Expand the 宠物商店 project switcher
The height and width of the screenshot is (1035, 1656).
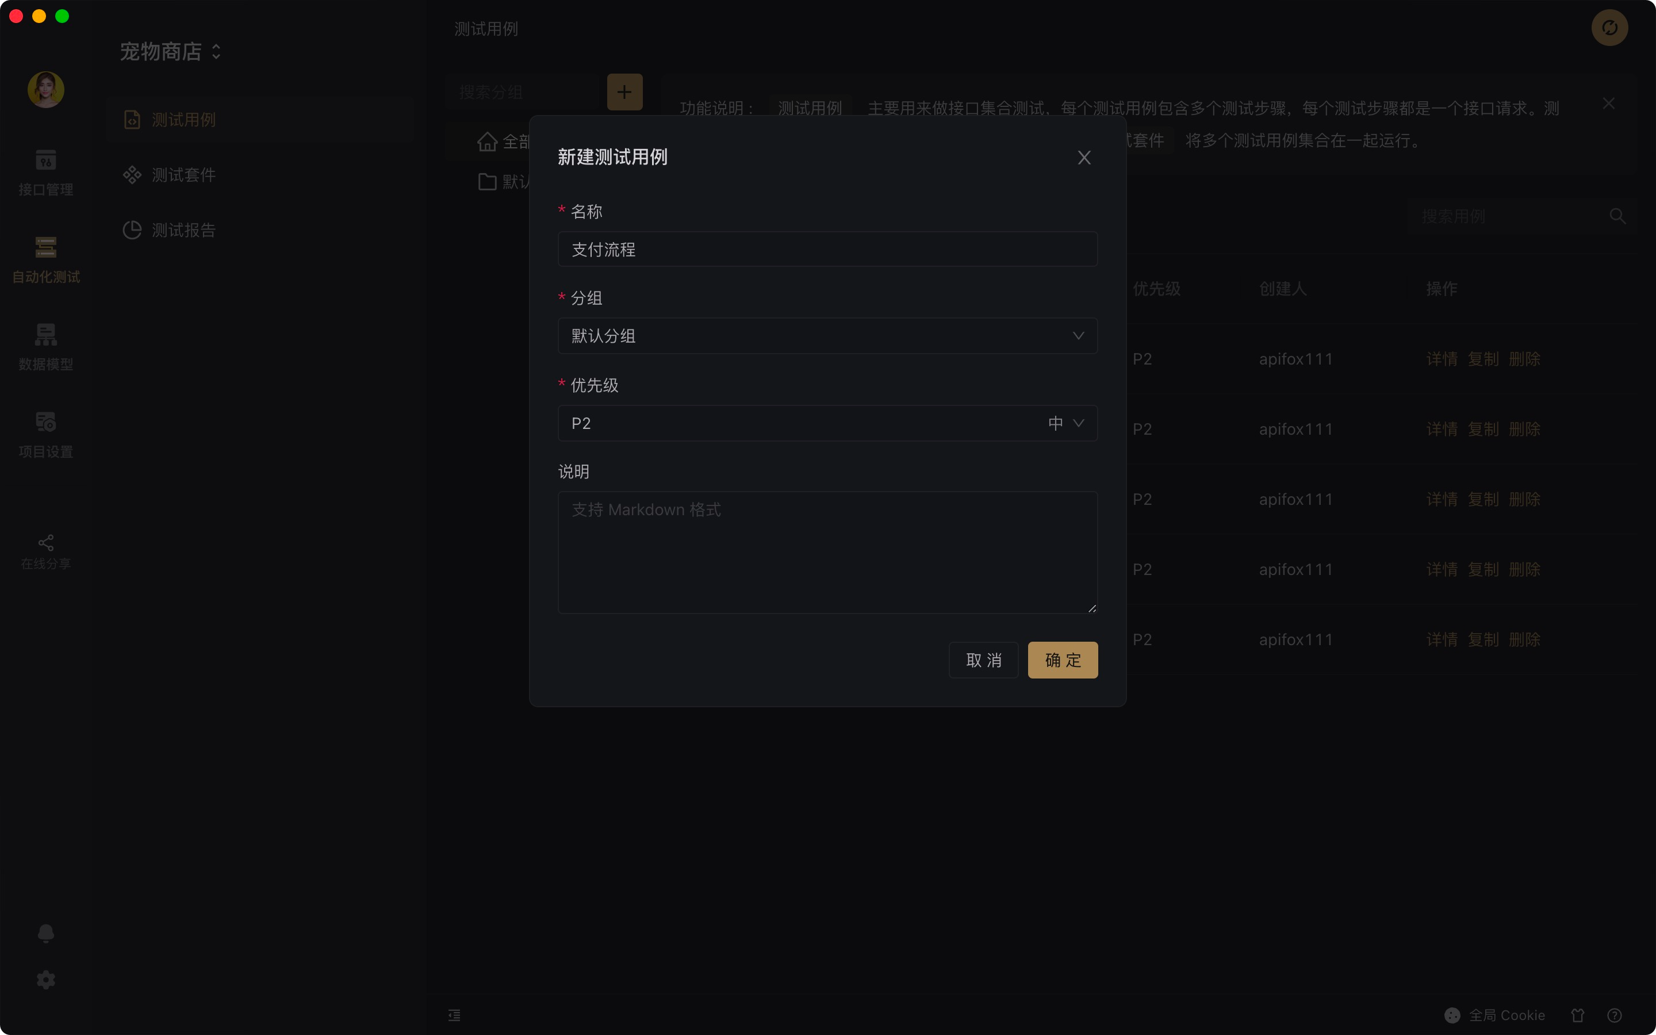[x=171, y=52]
